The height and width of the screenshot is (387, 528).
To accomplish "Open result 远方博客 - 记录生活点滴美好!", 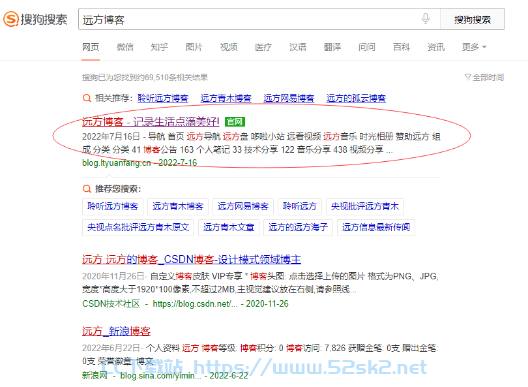I will click(x=151, y=121).
